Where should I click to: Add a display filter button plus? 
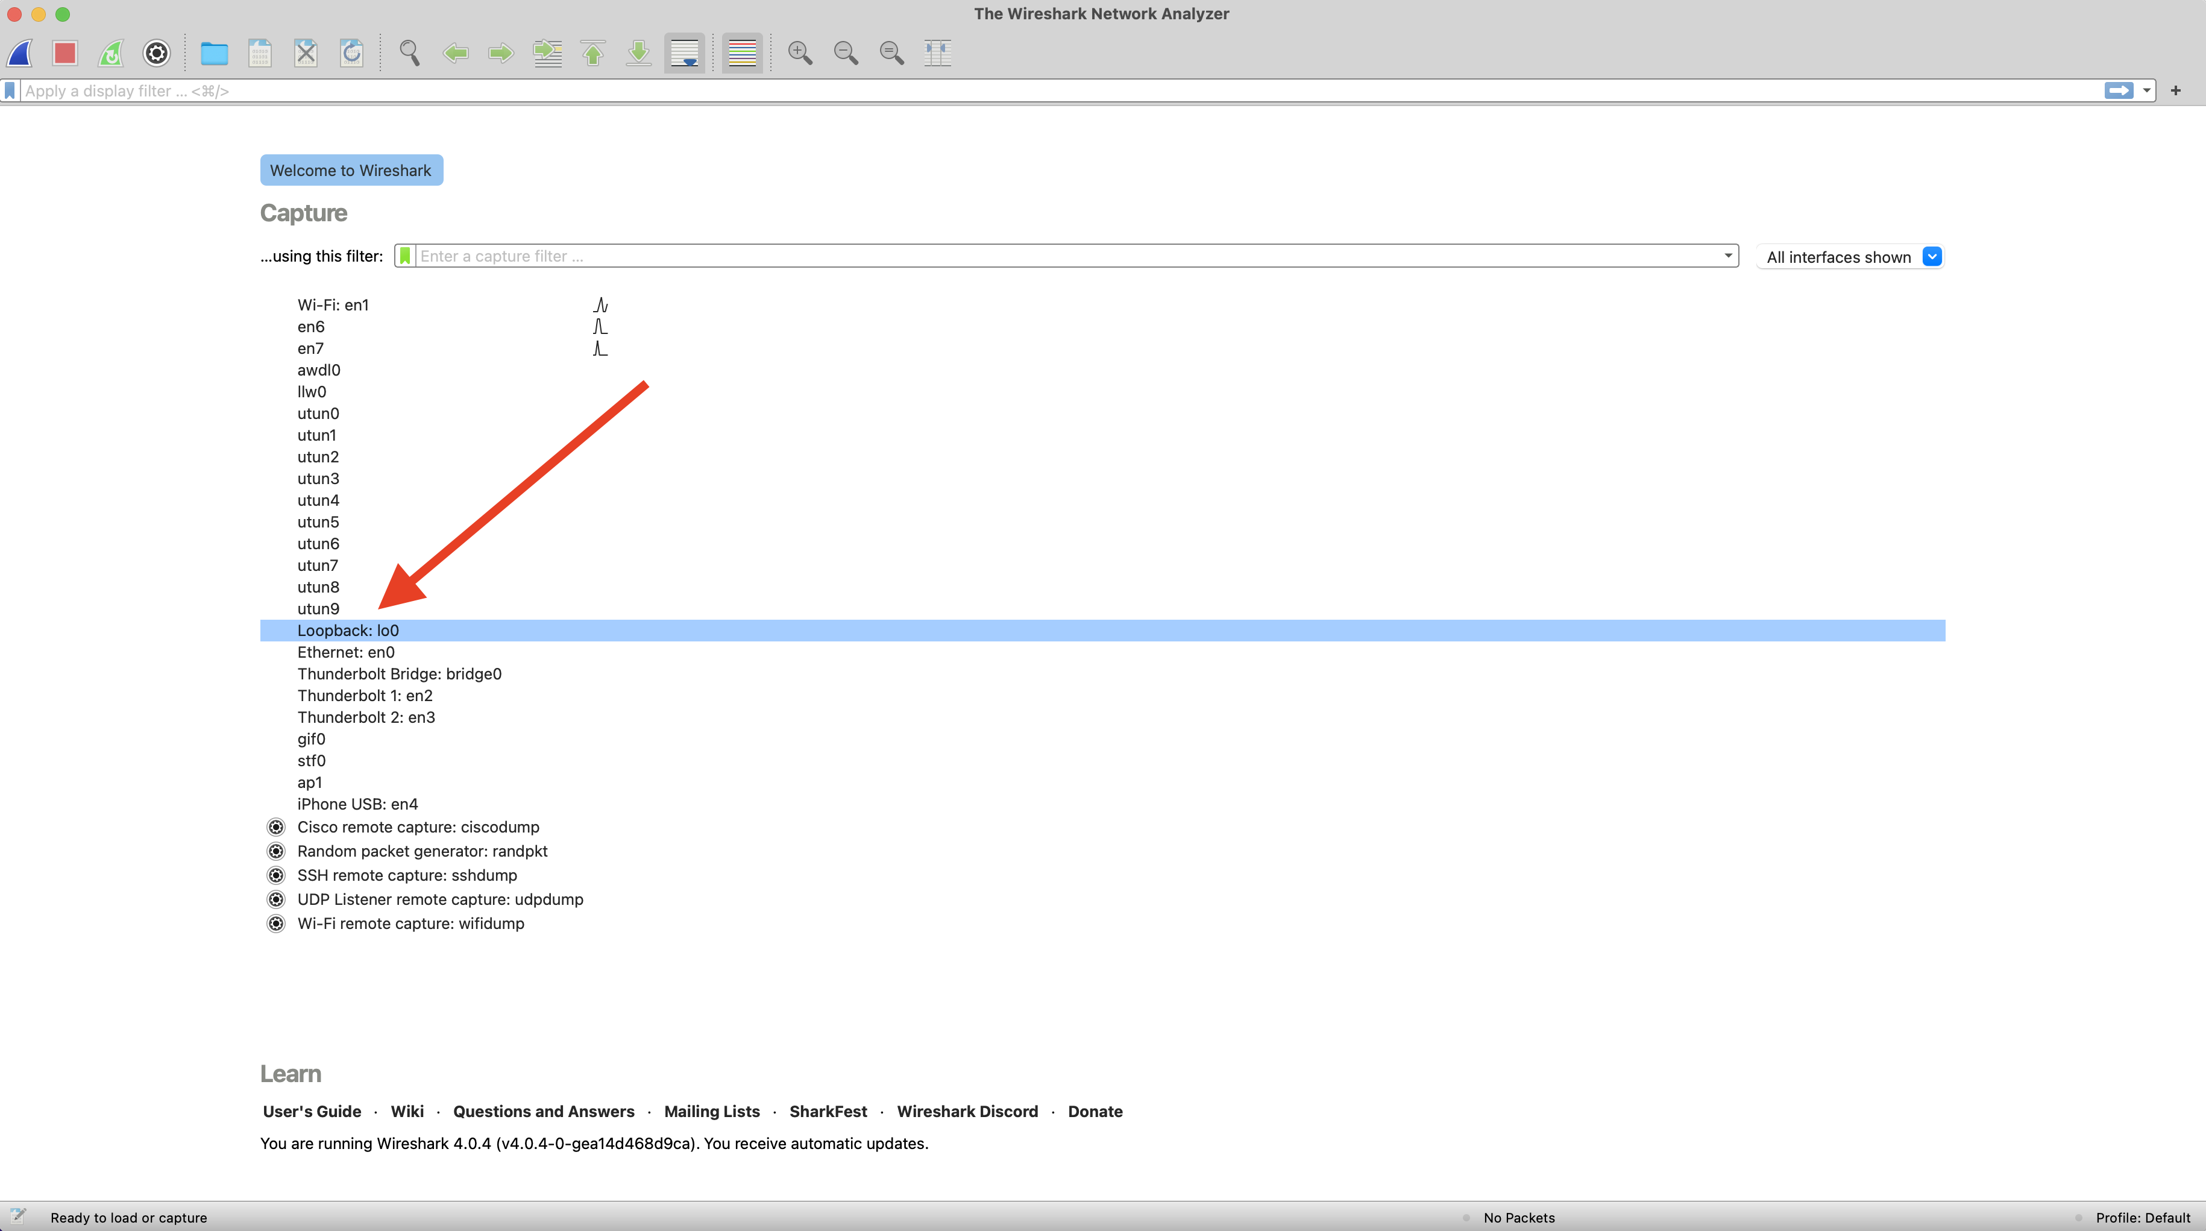pyautogui.click(x=2176, y=91)
